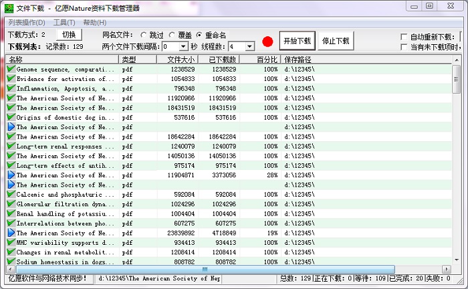
Task: Click the vertical scrollbar down arrow
Action: click(457, 260)
